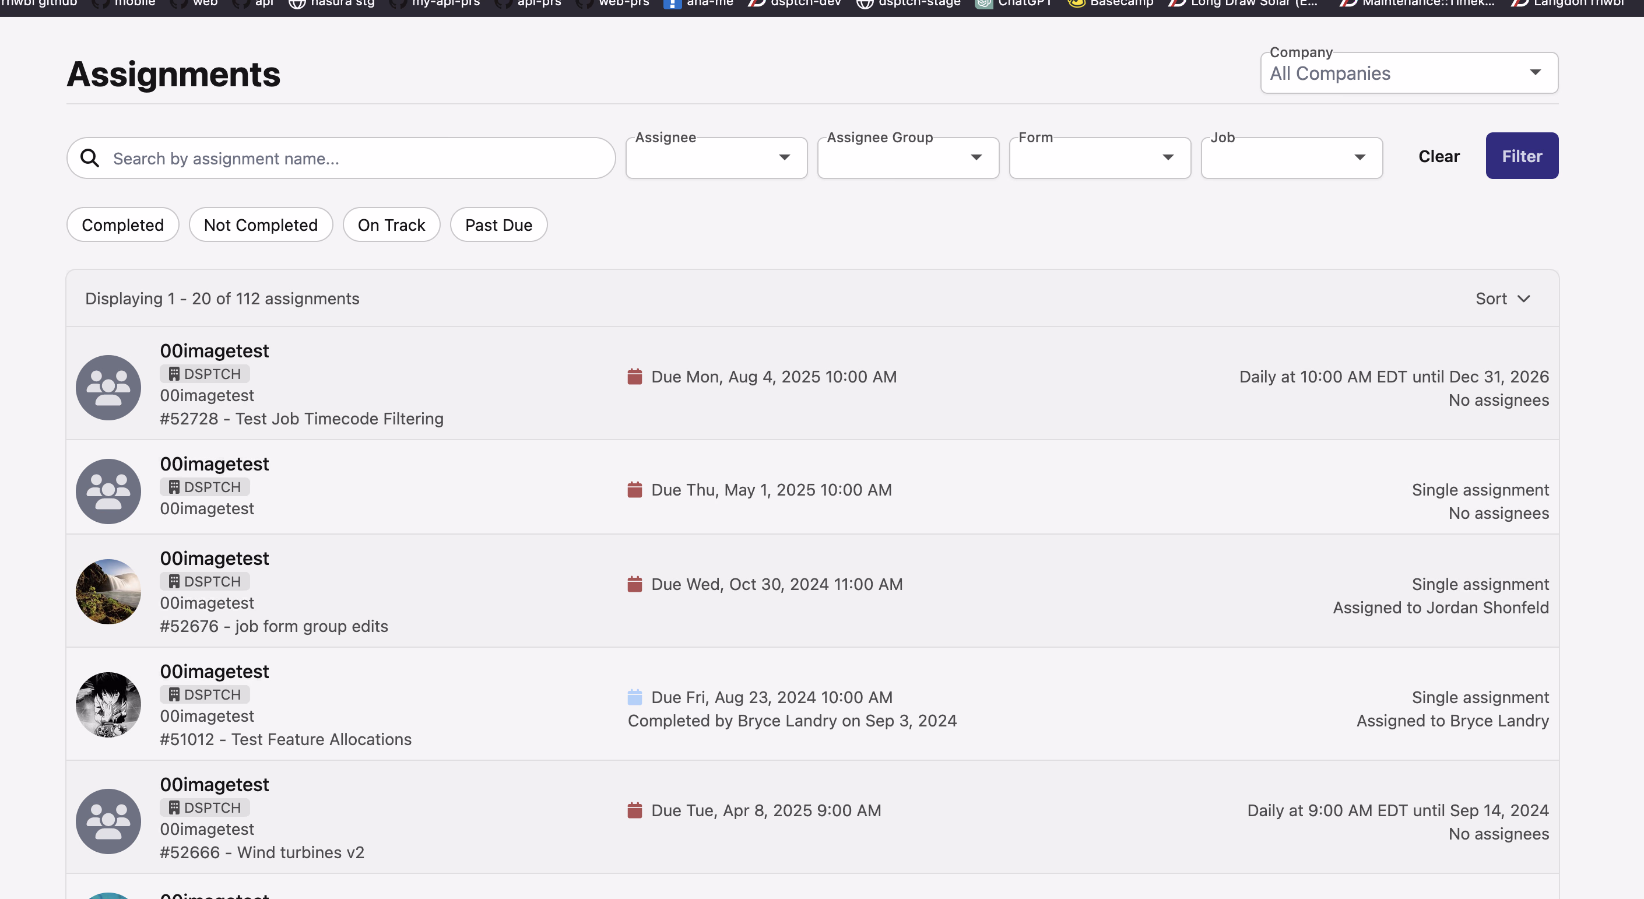Click 'Single assignment' in May 1, 2025 row
Screen dimensions: 1644x899
coord(1480,489)
